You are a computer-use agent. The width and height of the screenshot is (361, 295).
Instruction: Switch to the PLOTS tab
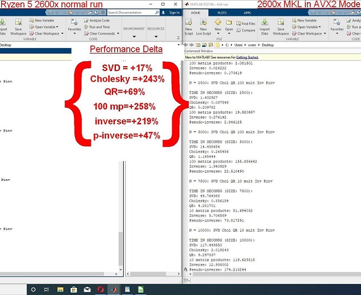coord(221,12)
